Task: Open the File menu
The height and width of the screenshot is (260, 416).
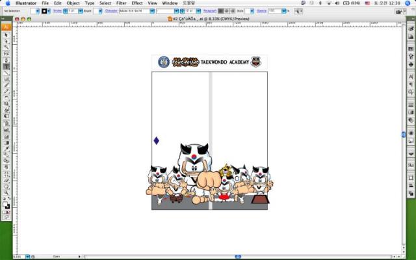Action: tap(45, 3)
